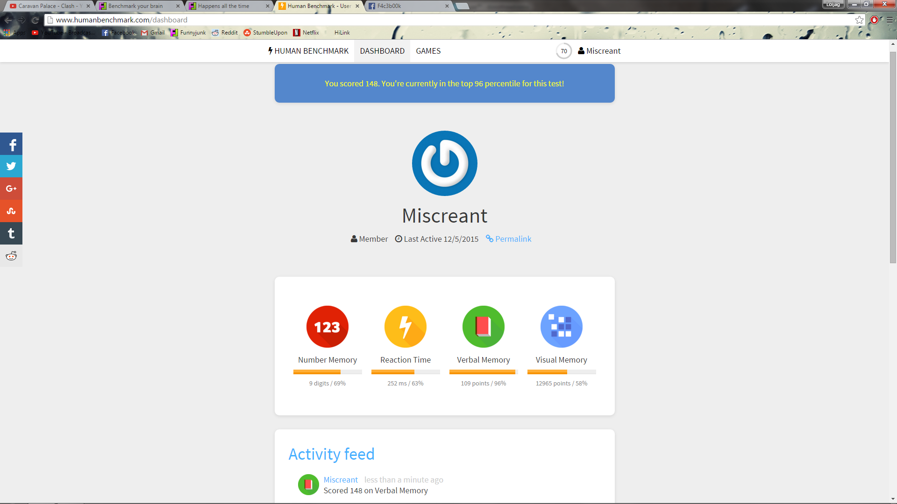Screen dimensions: 897x504
Task: Share on StumbleUpon via the sidebar icon
Action: tap(11, 211)
